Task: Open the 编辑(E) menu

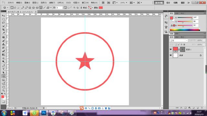Action: click(x=19, y=3)
